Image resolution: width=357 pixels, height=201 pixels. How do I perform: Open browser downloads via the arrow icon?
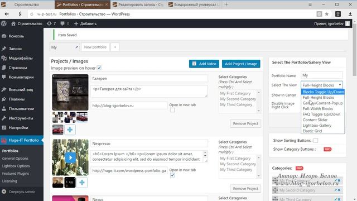350,14
